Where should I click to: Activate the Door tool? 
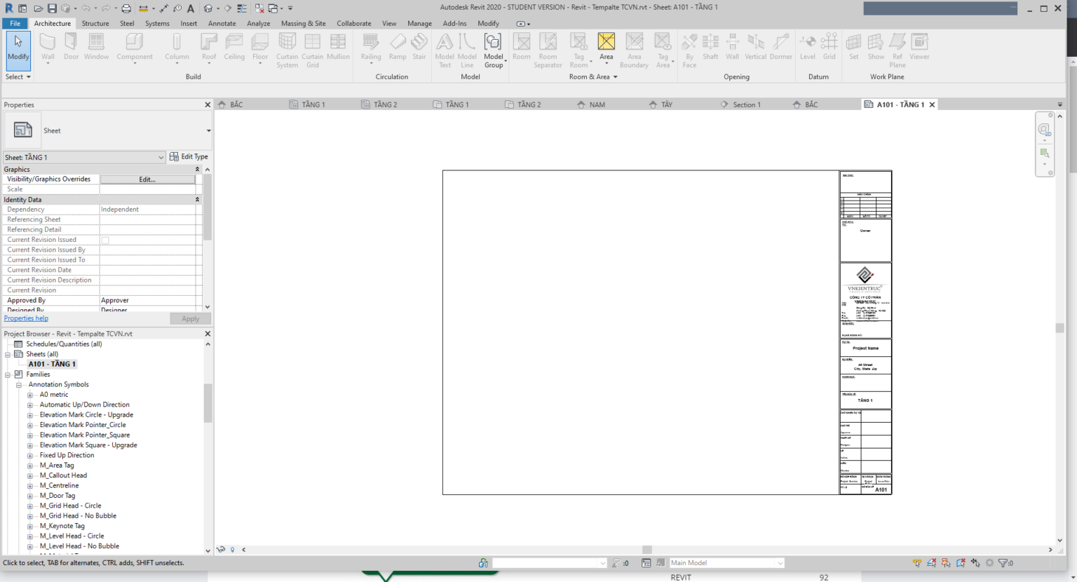tap(70, 47)
